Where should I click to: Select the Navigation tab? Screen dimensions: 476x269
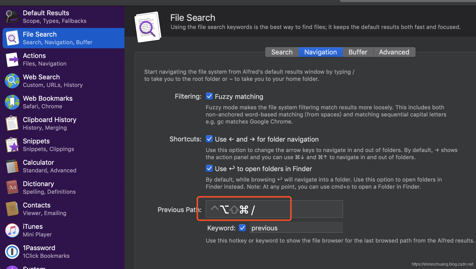(x=321, y=52)
